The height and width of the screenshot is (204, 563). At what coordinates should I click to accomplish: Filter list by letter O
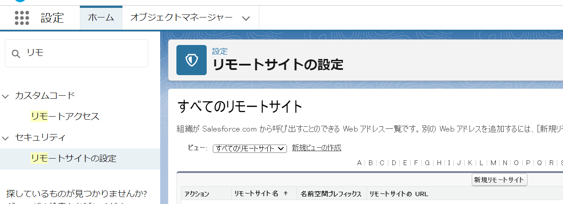pyautogui.click(x=516, y=163)
